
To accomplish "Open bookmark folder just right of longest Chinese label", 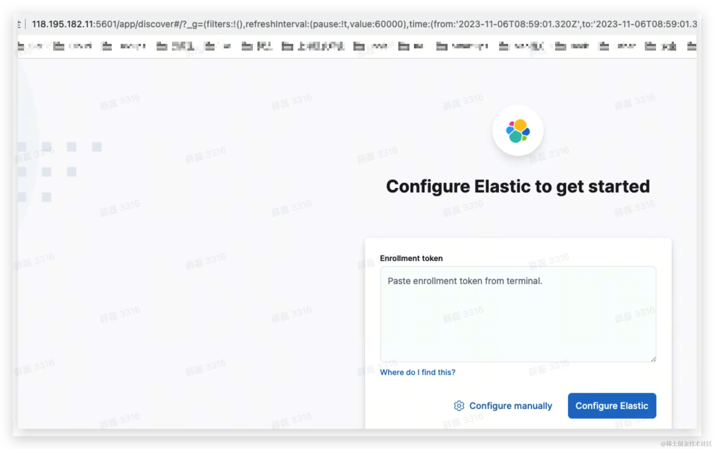I will pos(370,46).
